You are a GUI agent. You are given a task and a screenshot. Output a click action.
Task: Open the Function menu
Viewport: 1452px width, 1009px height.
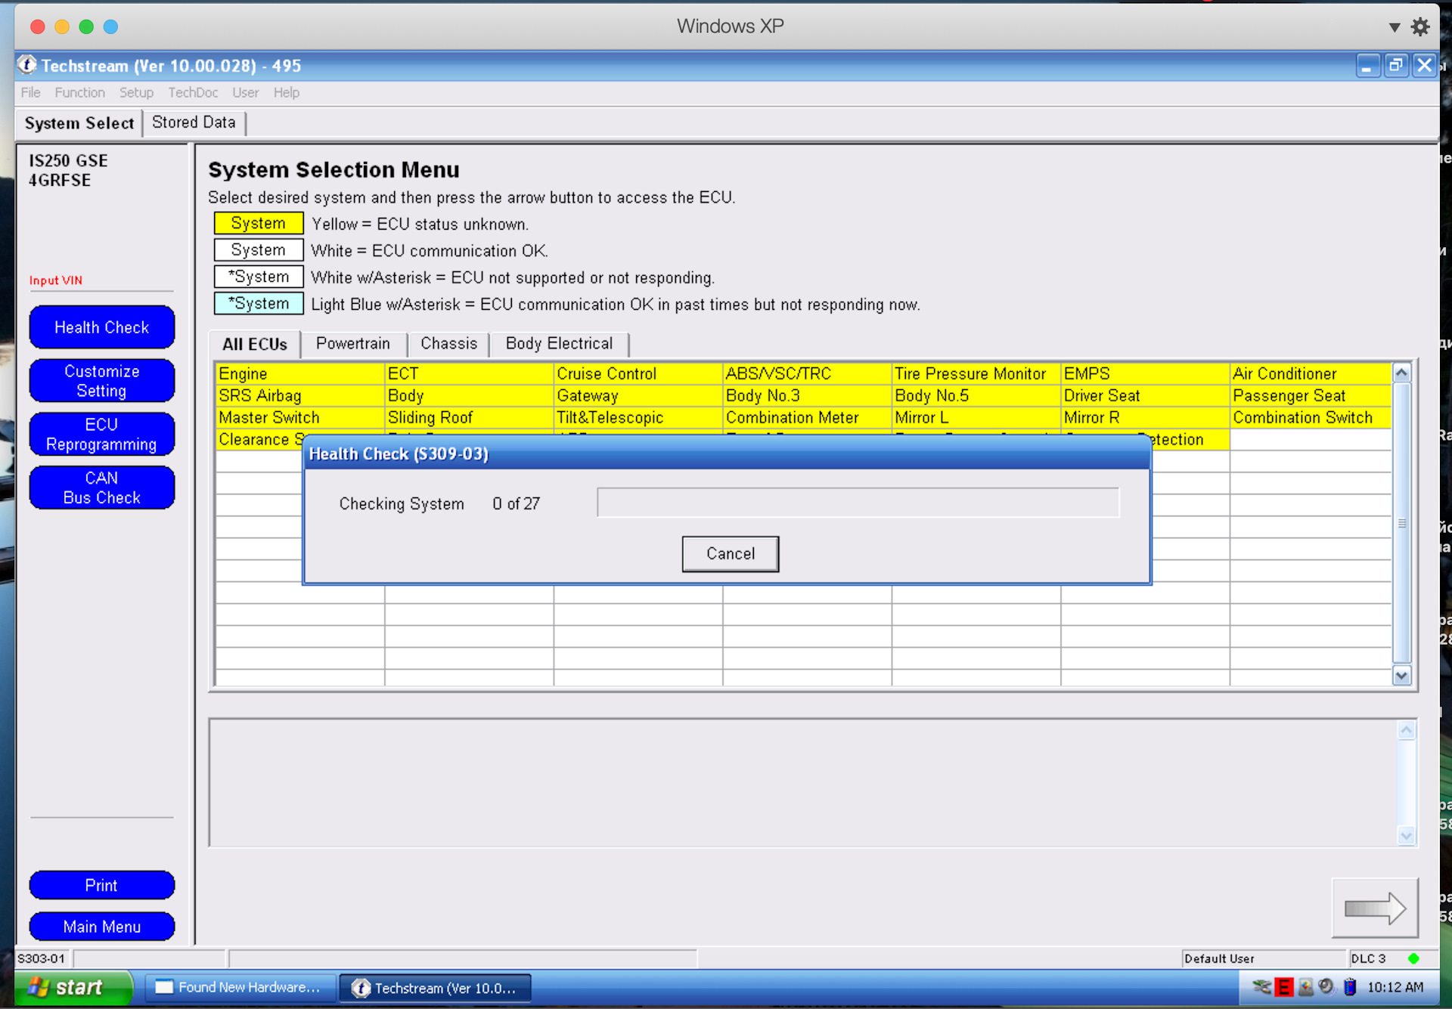coord(79,92)
